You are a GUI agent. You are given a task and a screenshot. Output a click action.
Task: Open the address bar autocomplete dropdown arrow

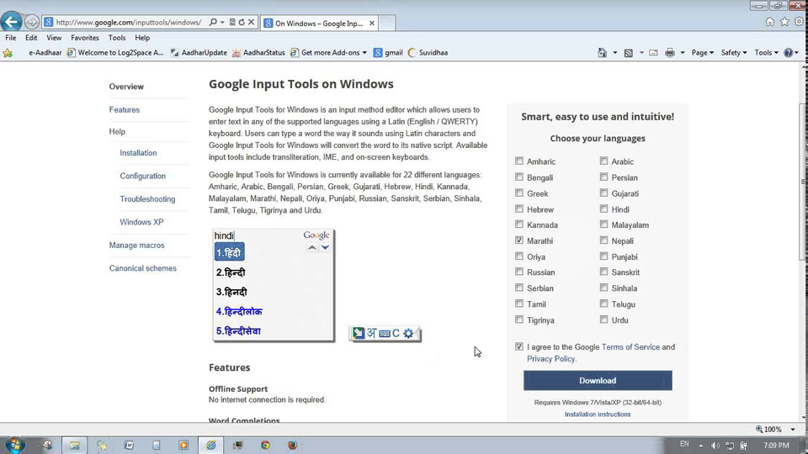[222, 22]
